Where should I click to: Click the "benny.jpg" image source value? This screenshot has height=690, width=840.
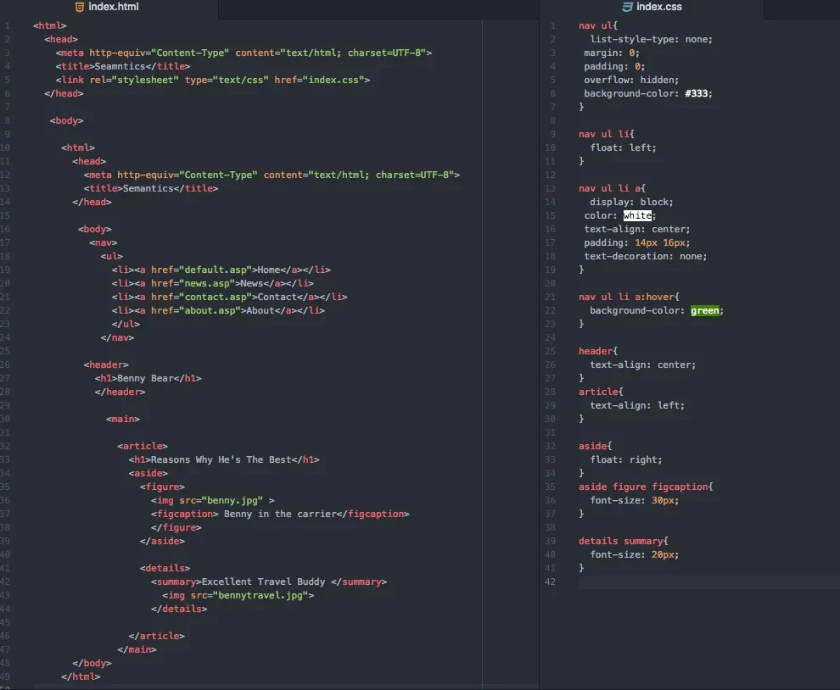[232, 500]
